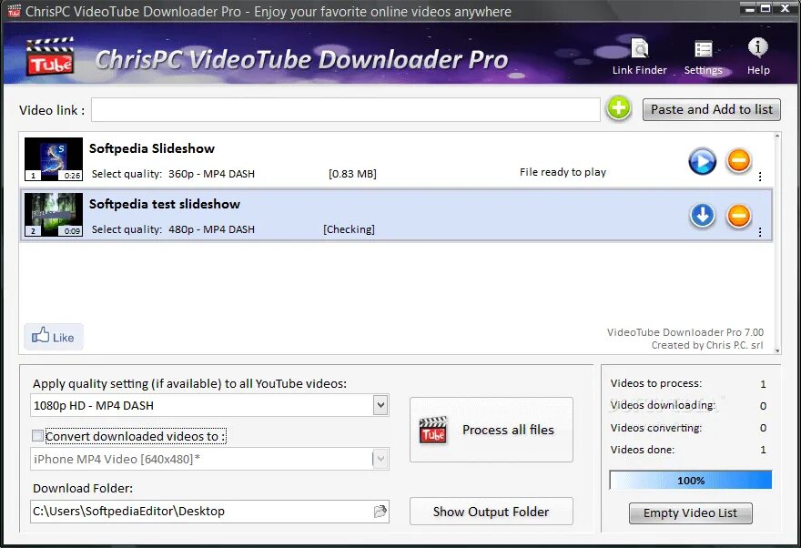Play the Softpedia Slideshow video
Screen dimensions: 801x548
click(x=703, y=161)
